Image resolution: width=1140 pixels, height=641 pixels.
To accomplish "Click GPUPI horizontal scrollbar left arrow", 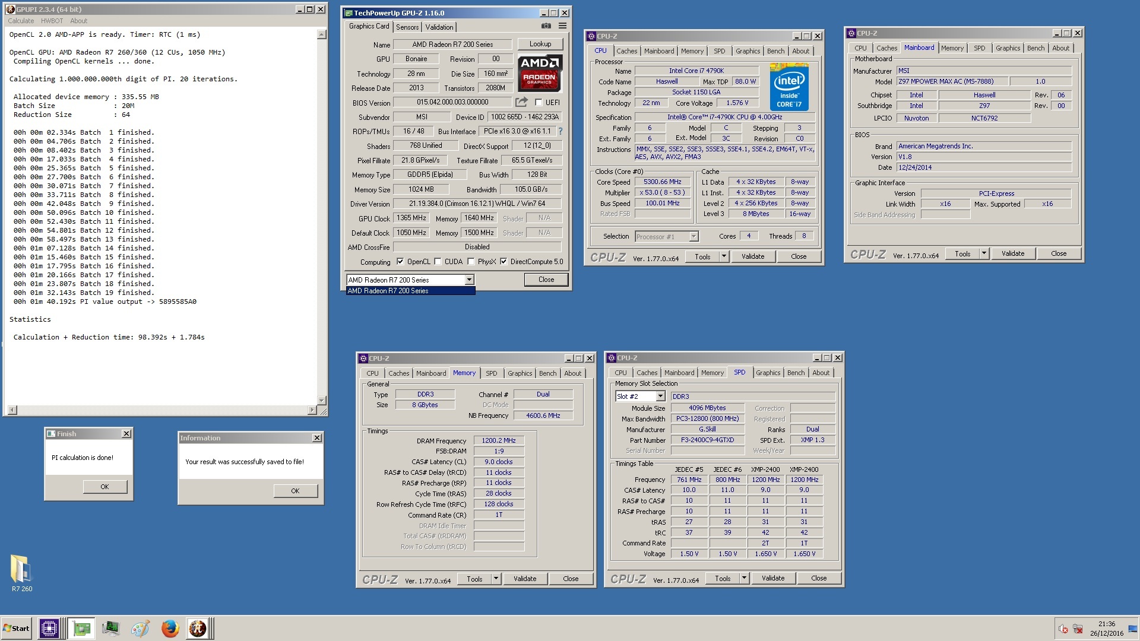I will 12,410.
